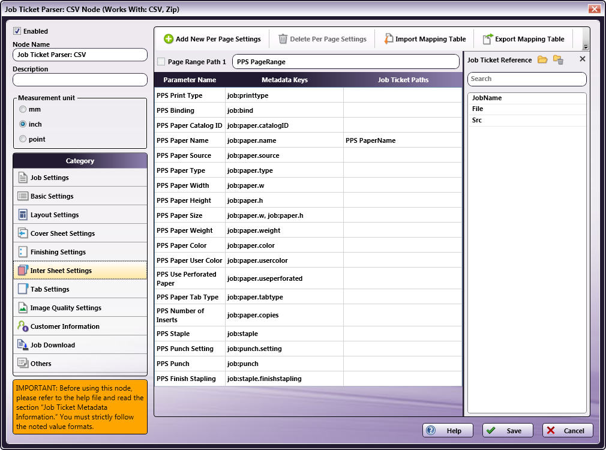Click the Tab Settings icon
Screen dimensions: 606x450
point(23,289)
